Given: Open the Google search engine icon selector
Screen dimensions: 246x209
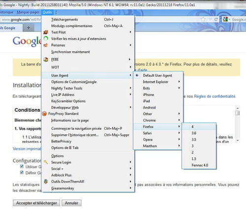Looking at the screenshot, I should coord(226,19).
